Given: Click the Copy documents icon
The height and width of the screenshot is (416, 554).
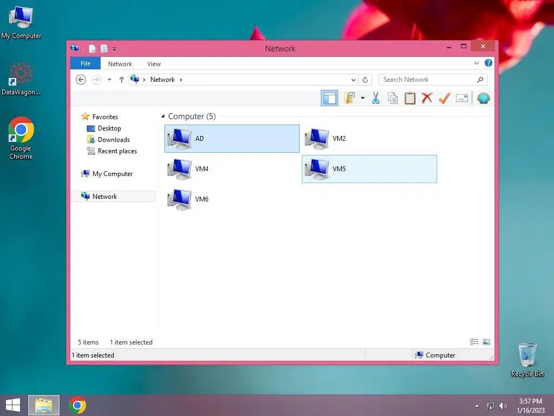Looking at the screenshot, I should point(393,98).
